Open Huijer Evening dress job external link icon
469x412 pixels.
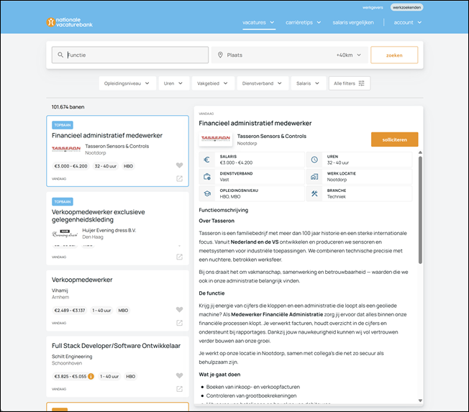(179, 257)
